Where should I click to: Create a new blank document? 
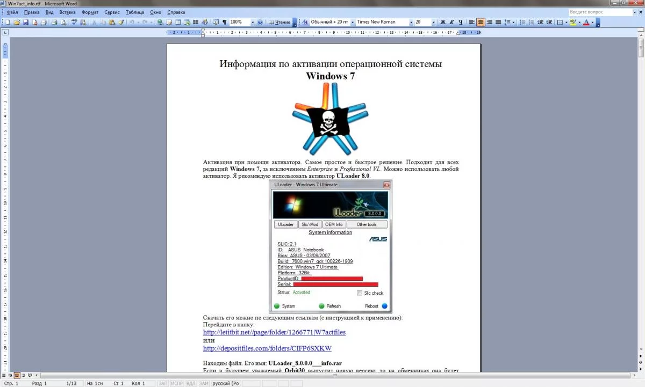click(8, 22)
